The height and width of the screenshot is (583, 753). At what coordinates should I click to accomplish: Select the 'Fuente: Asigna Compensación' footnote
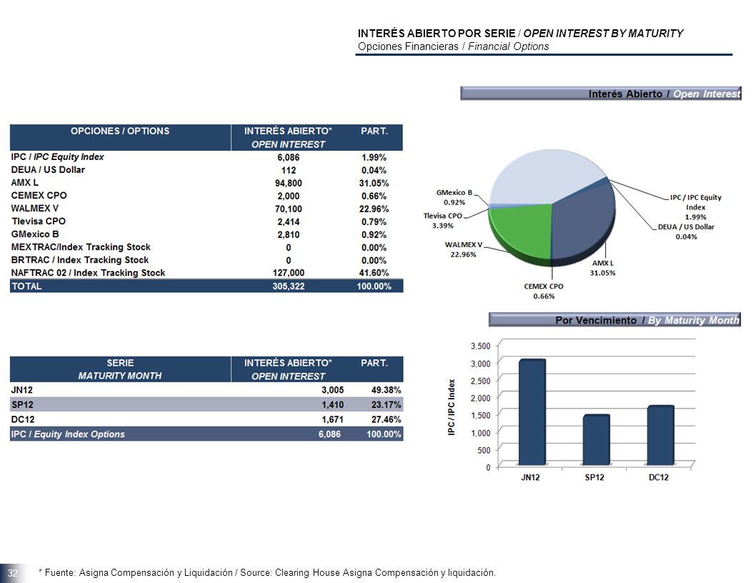point(266,572)
